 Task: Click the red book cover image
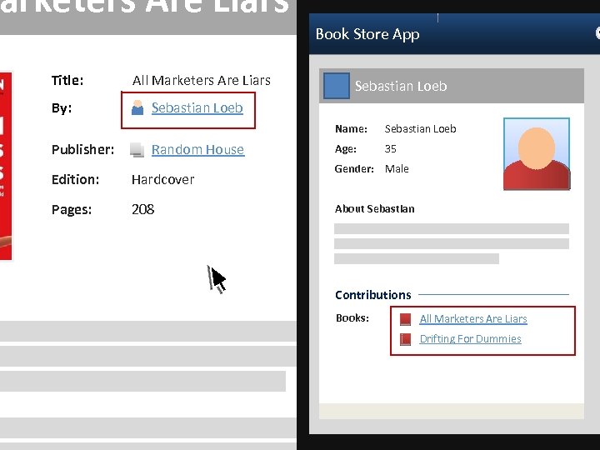tap(6, 166)
